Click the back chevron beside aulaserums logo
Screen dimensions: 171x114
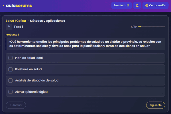pos(3,5)
